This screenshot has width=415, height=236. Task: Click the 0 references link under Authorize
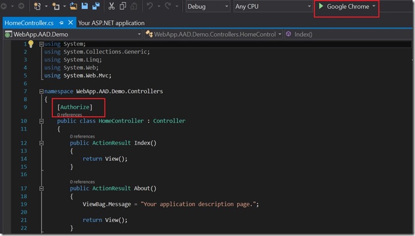pos(69,115)
